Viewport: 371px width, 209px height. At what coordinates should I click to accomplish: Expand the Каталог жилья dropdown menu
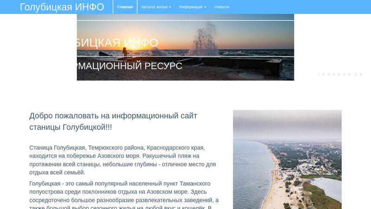click(156, 7)
